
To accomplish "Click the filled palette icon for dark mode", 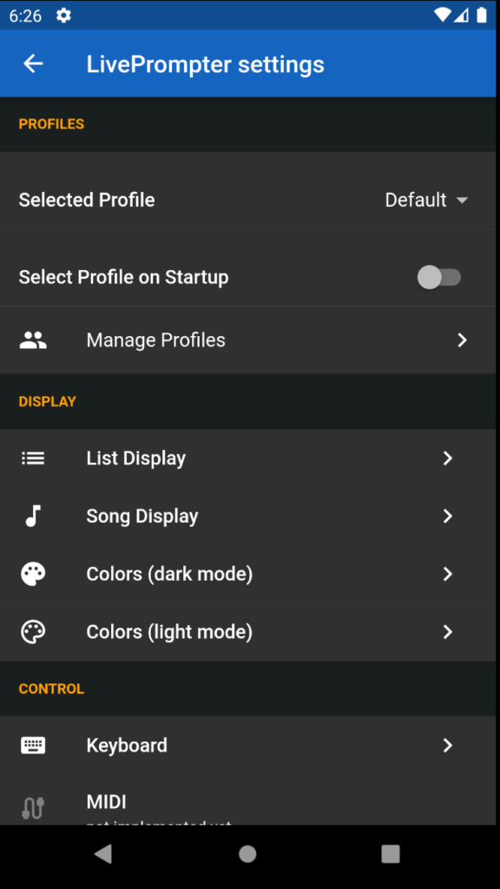I will (x=33, y=574).
